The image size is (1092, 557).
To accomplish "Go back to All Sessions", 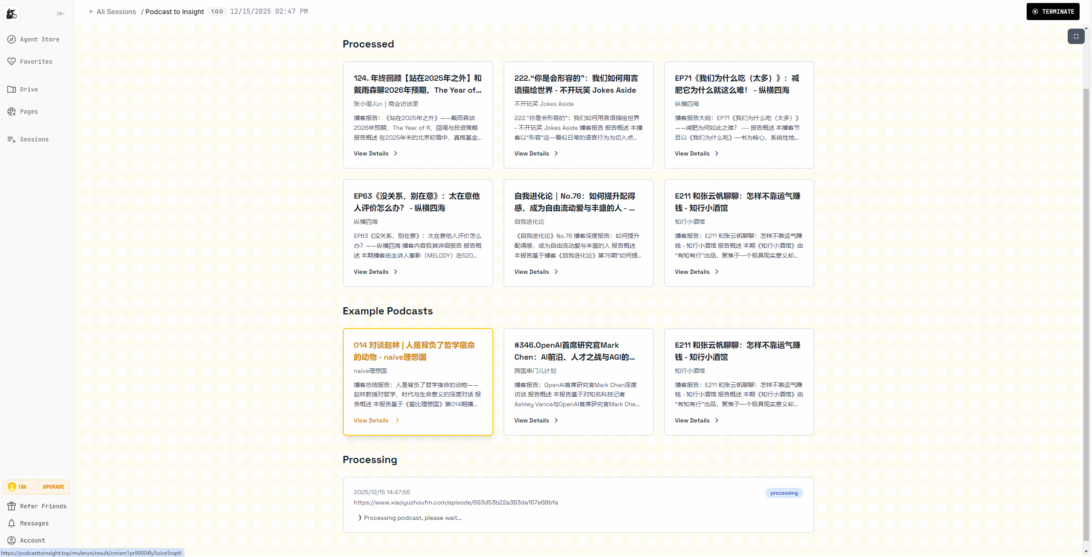I will click(112, 12).
